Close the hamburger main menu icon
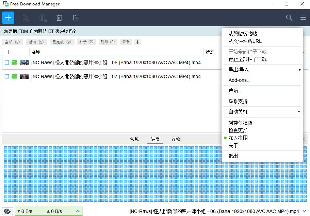Screen dimensions: 310x216 coord(303,18)
